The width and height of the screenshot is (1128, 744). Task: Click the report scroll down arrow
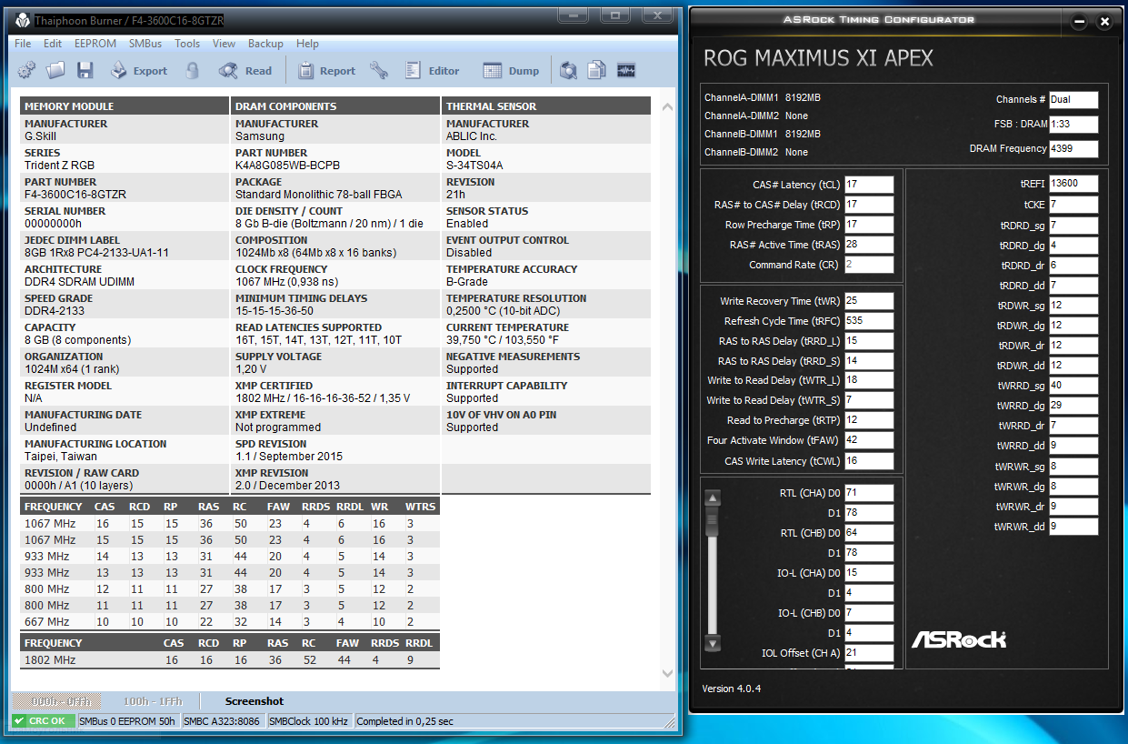(668, 674)
